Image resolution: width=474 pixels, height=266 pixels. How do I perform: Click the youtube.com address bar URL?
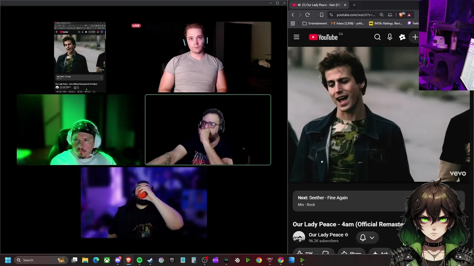pos(356,15)
